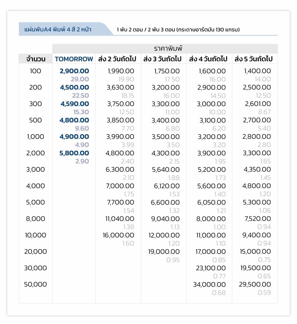The height and width of the screenshot is (324, 297).
Task: Select the 2,900.00 TOMORROW price for 100 pieces
Action: (74, 71)
